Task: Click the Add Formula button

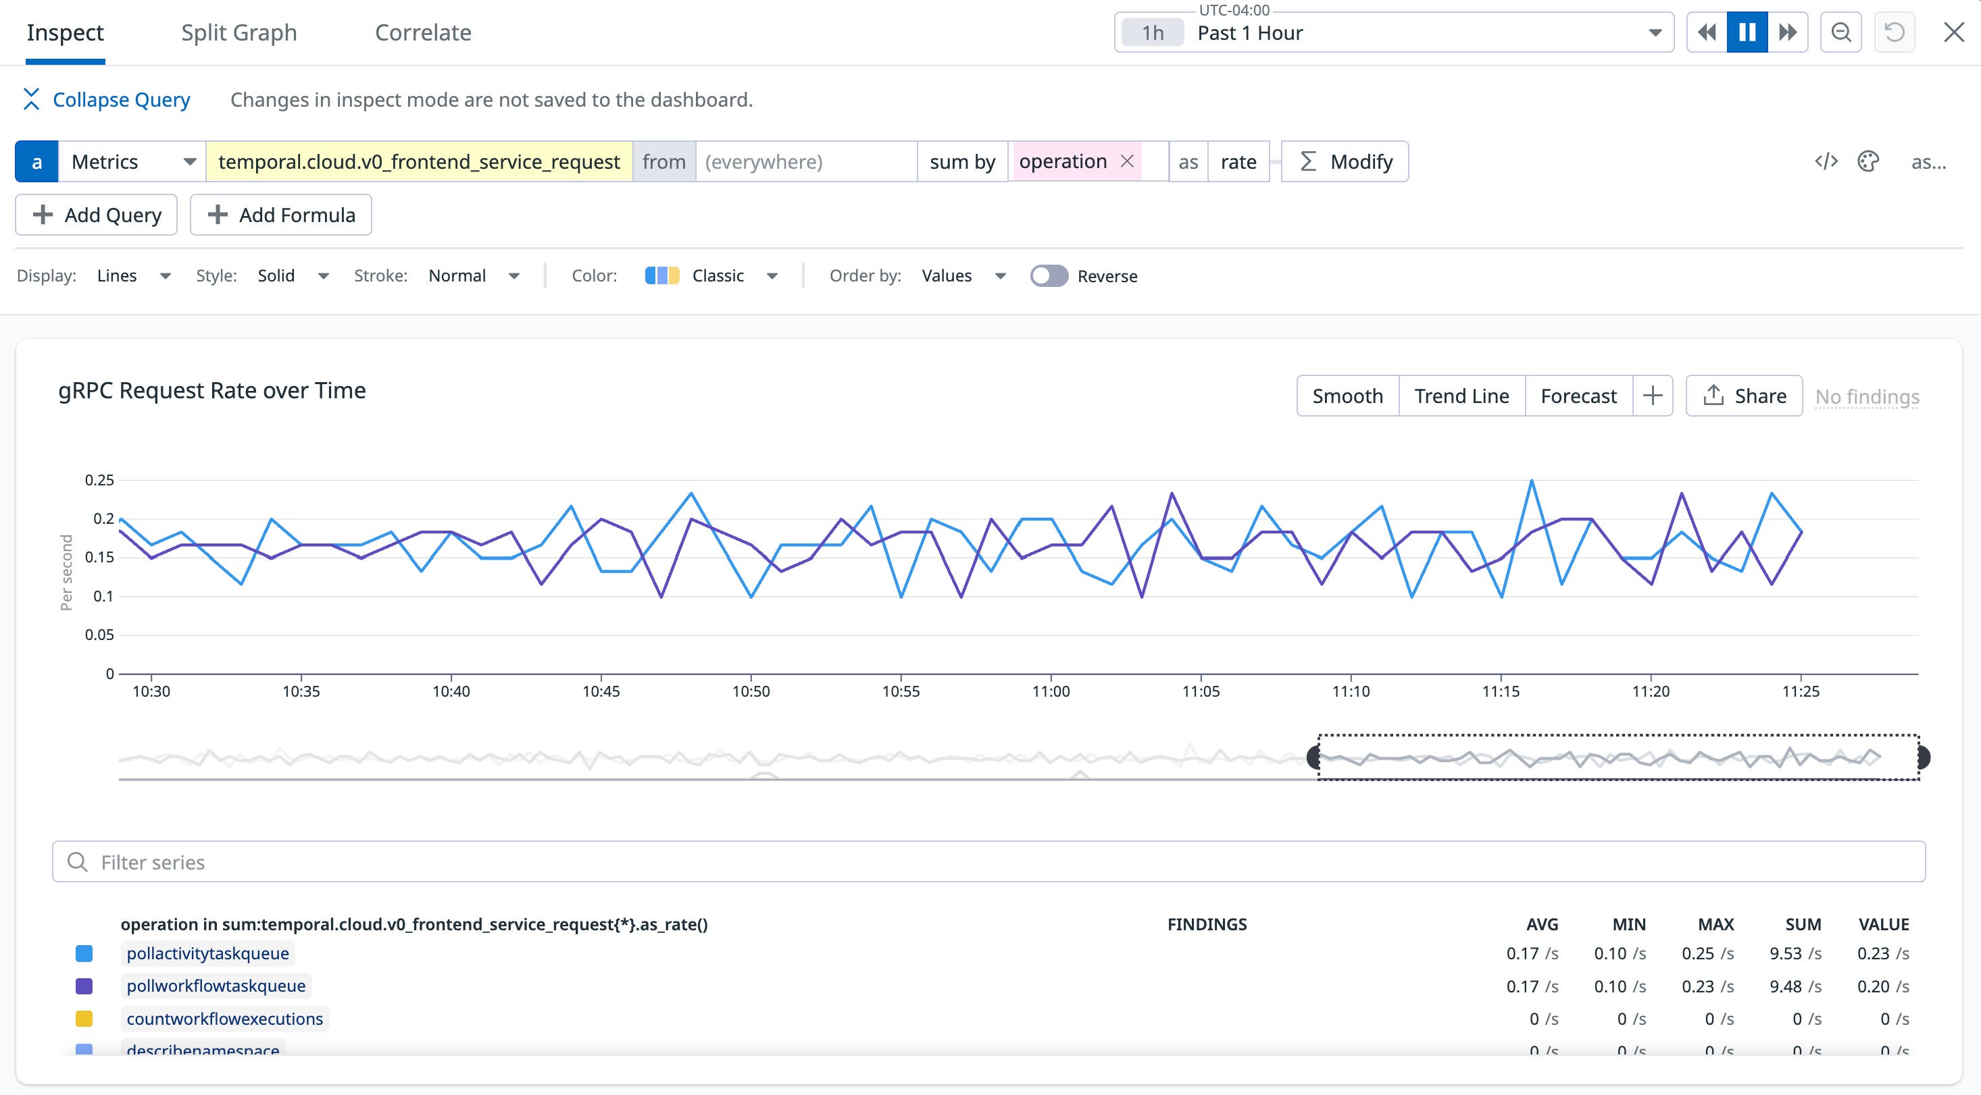Action: pos(280,215)
